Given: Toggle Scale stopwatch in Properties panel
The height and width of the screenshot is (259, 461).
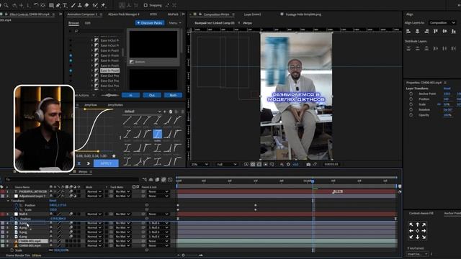Looking at the screenshot, I should click(411, 104).
